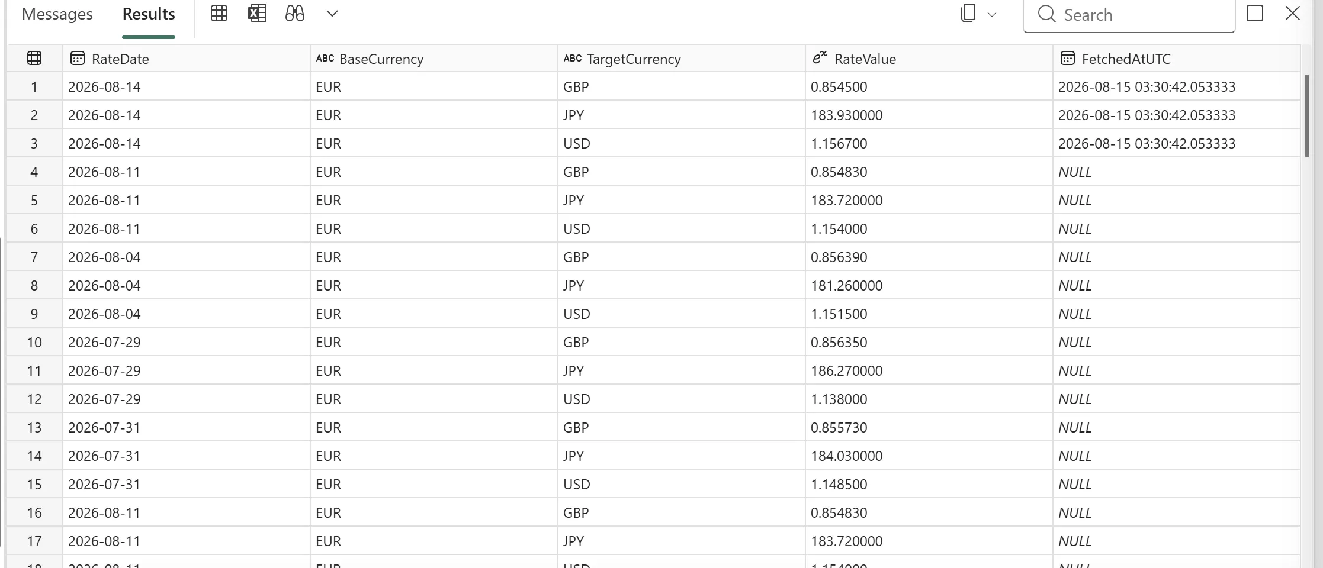
Task: Click the grid view icon in toolbar
Action: point(219,13)
